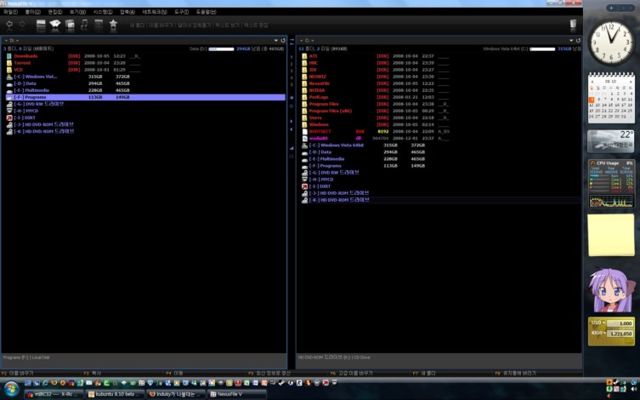Click the Windows Vista 64bit (C:) disk usage bar
Screen dimensions: 640x400
click(542, 49)
